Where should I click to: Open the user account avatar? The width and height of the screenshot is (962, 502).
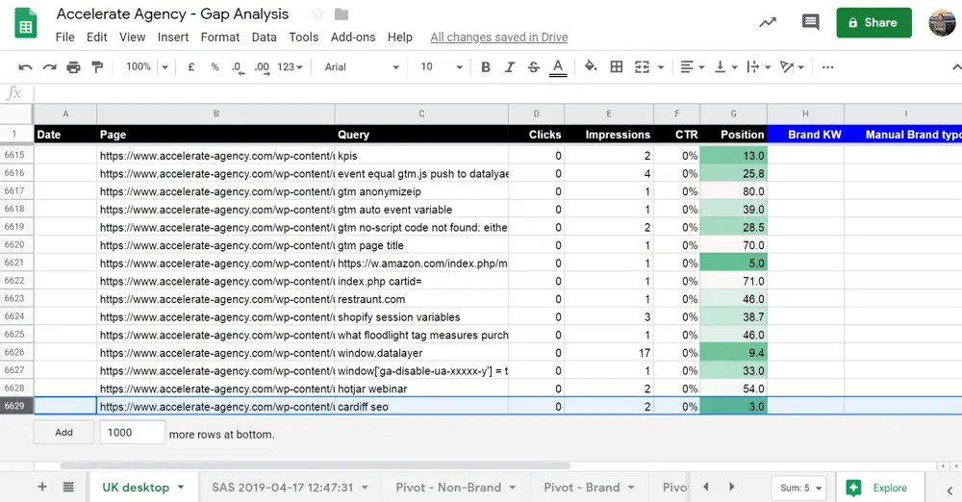(x=942, y=23)
